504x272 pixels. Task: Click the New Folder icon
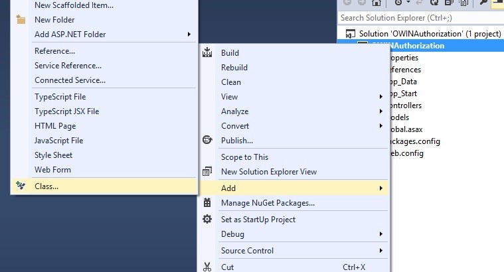(x=20, y=20)
